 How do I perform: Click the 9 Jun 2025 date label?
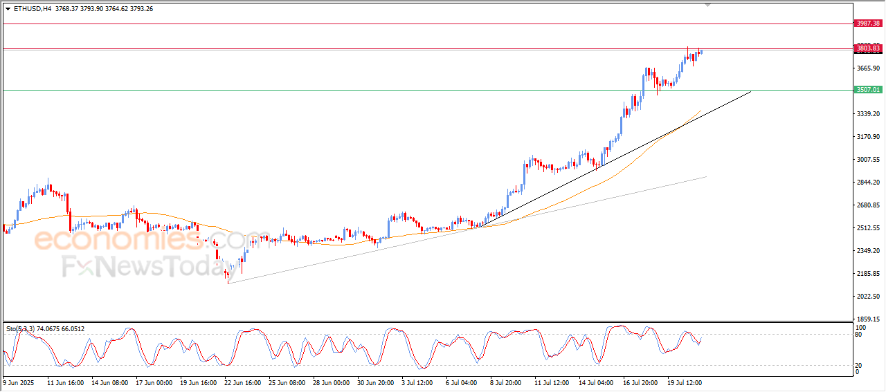[19, 382]
